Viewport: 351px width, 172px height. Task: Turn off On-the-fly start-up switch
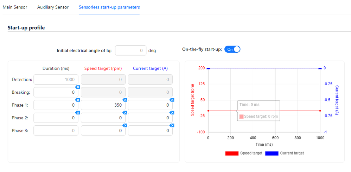(232, 49)
